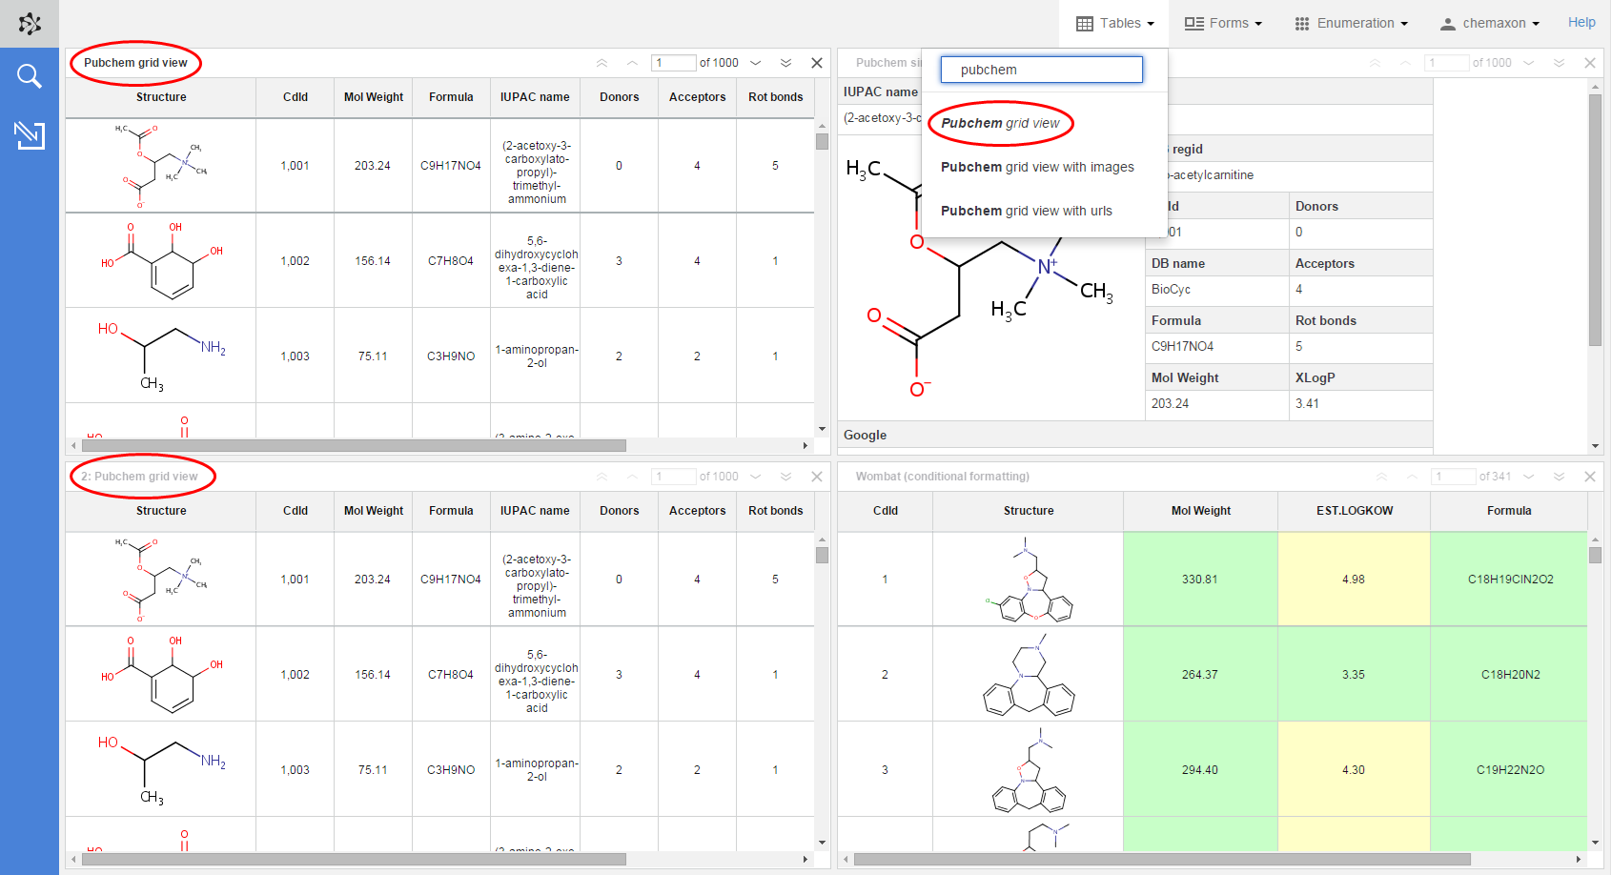The image size is (1611, 875).
Task: Go to next record in Wombat panel
Action: pos(1528,477)
